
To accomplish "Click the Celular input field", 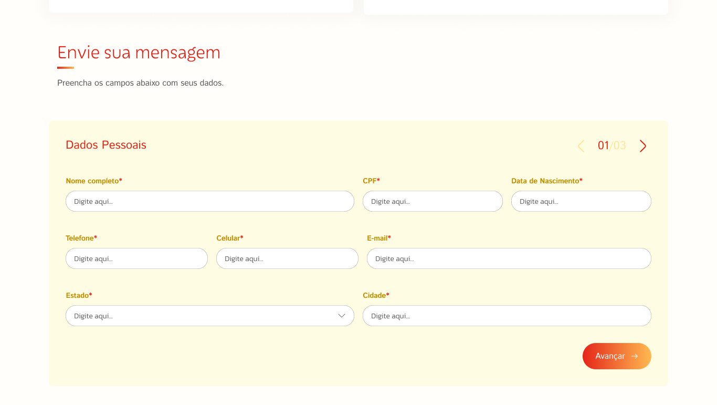I will (287, 258).
